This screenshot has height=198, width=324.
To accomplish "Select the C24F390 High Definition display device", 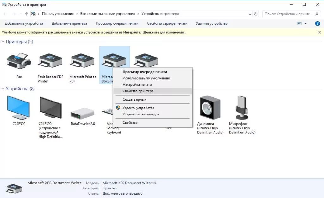I will (x=50, y=108).
